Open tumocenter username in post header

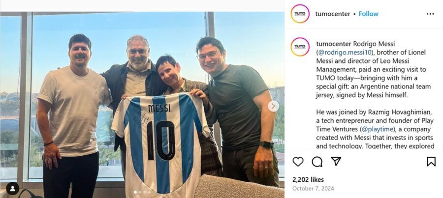(x=332, y=14)
